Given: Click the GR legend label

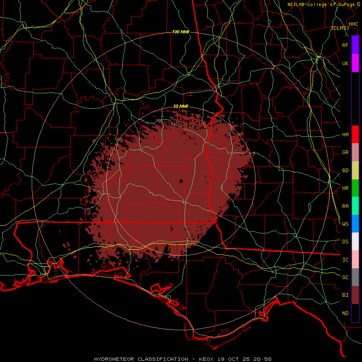Looking at the screenshot, I should coord(346,152).
